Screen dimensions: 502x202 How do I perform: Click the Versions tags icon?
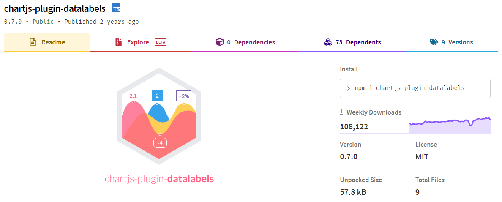pyautogui.click(x=434, y=42)
